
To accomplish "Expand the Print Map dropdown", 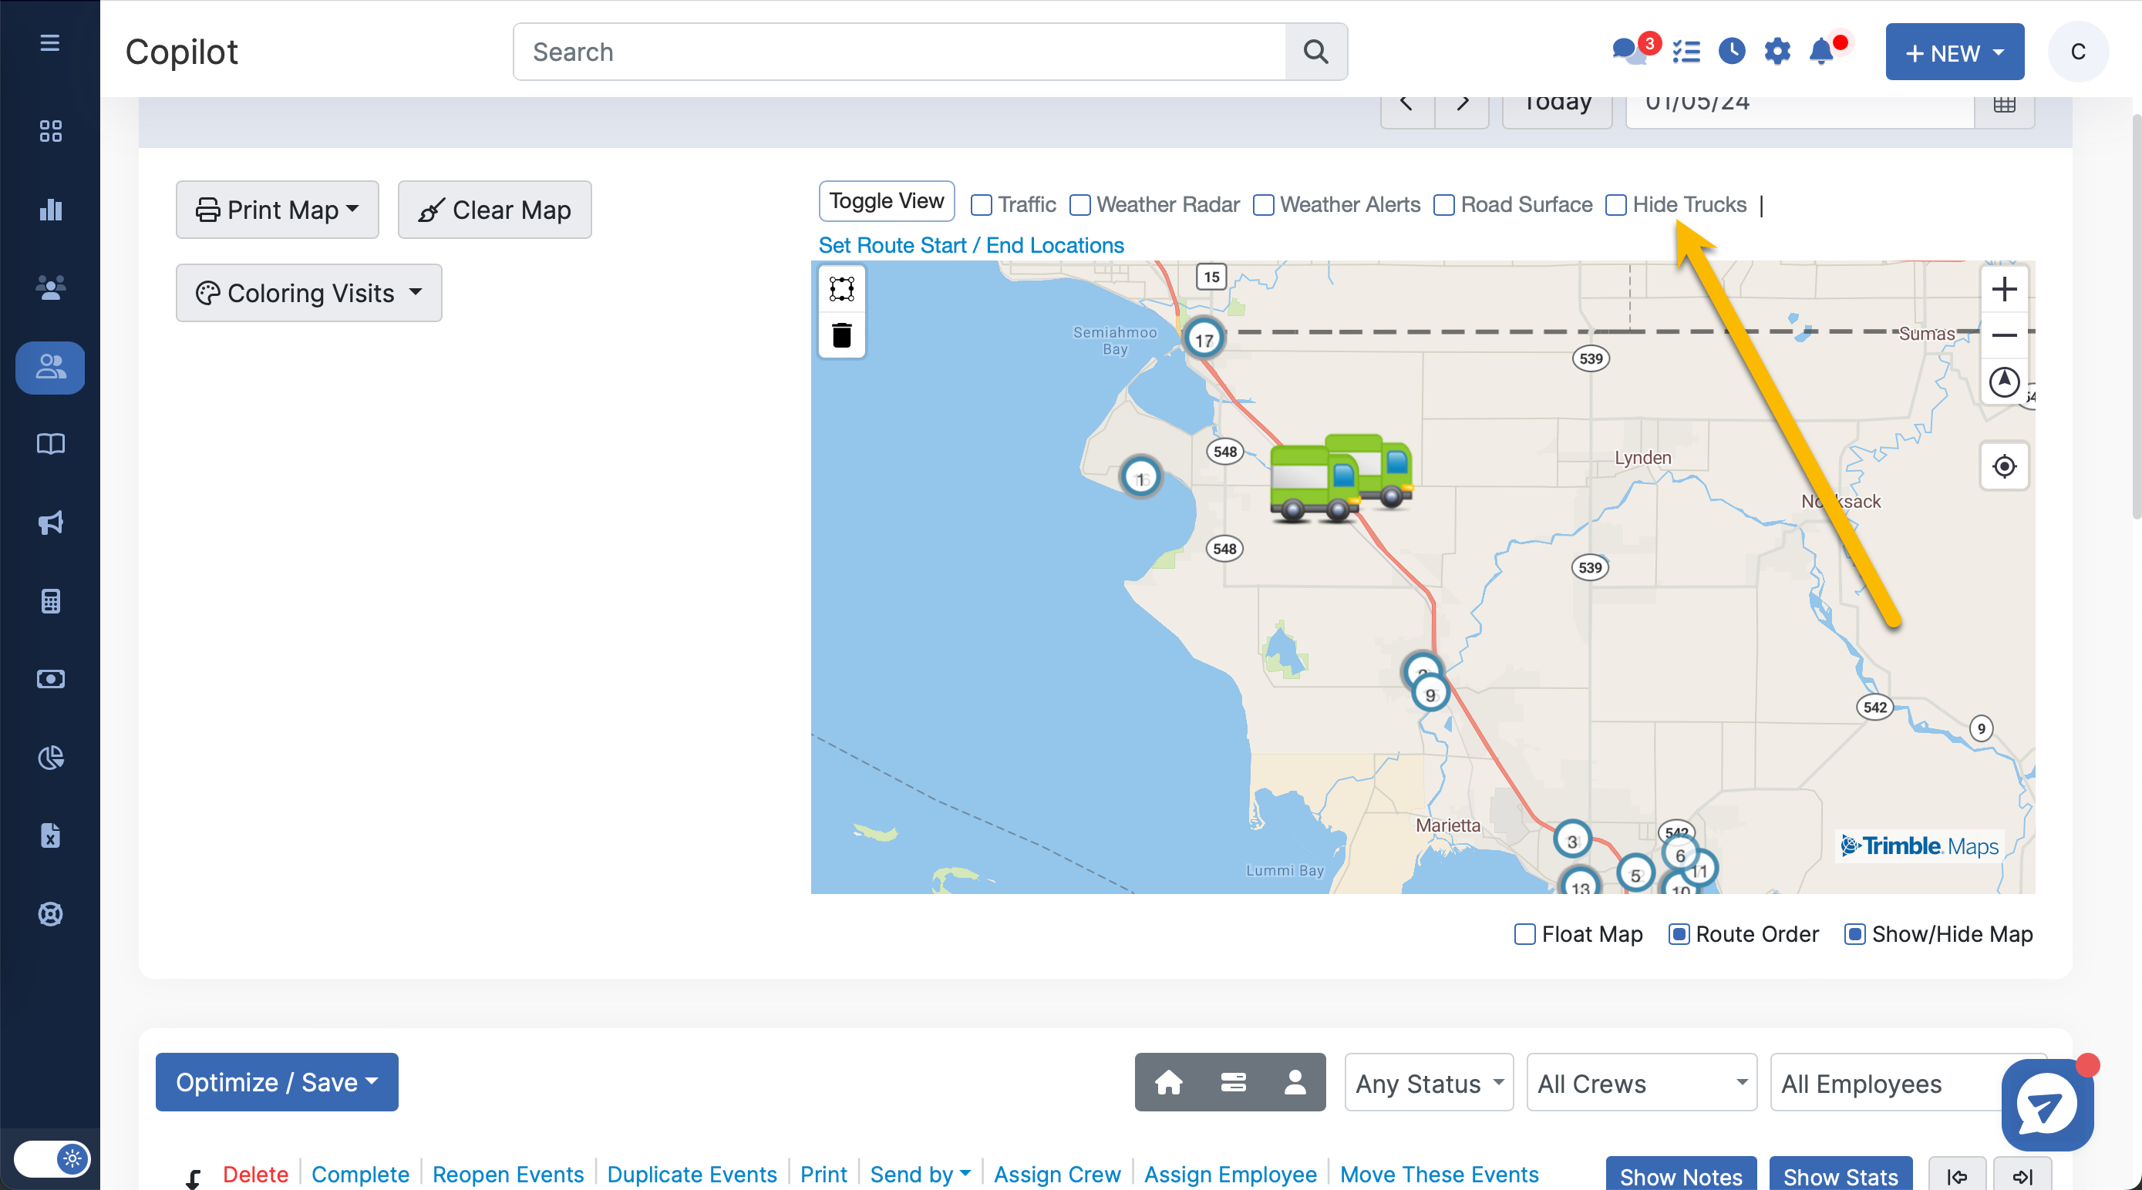I will coord(277,210).
